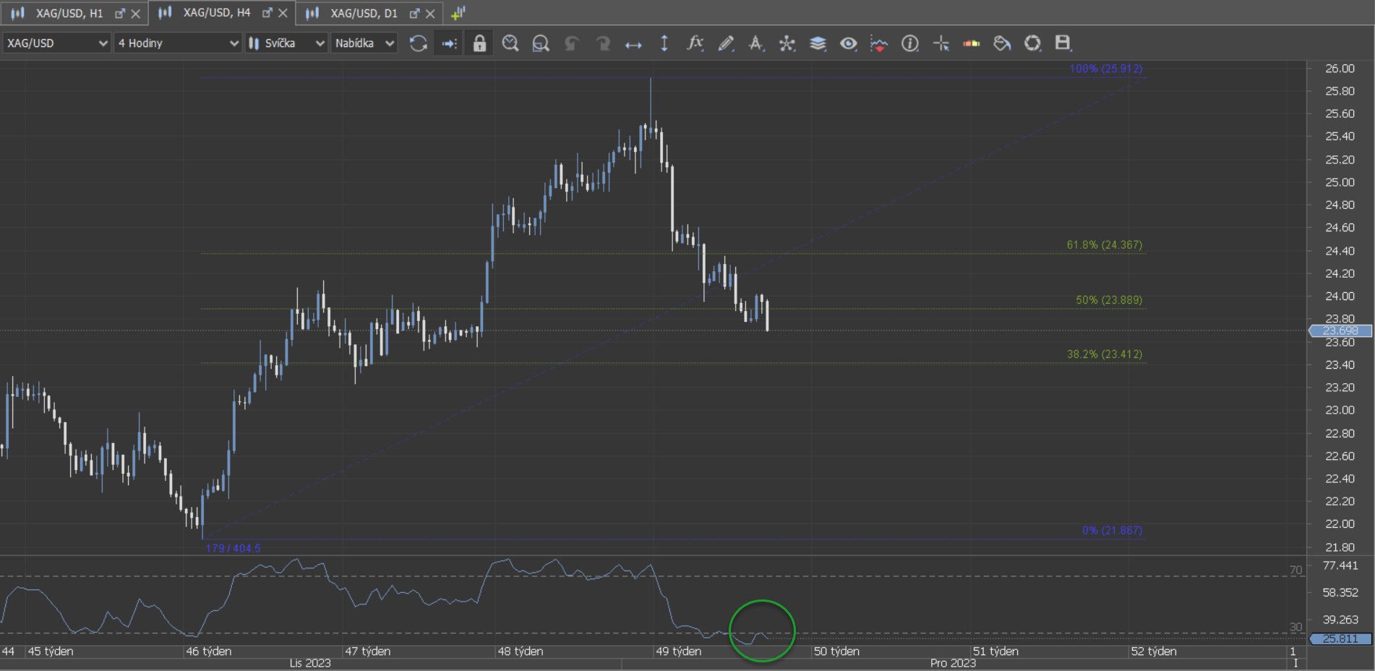Switch to the XAG/USD, D1 tab
The image size is (1375, 671).
coord(364,13)
